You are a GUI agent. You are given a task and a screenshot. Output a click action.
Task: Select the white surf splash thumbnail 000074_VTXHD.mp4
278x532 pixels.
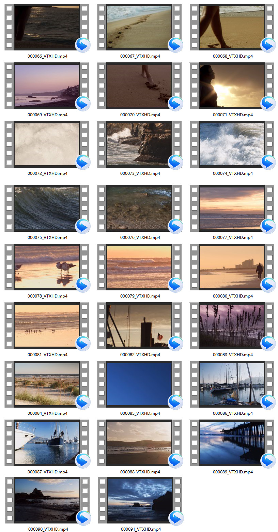[x=232, y=144]
